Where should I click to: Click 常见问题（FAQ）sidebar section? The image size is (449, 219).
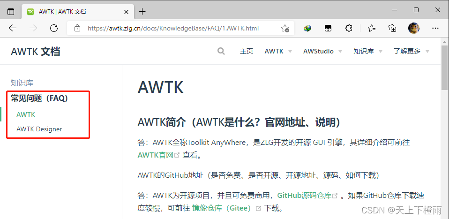(39, 98)
